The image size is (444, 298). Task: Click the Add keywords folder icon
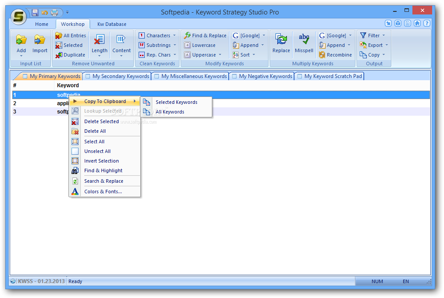21,39
